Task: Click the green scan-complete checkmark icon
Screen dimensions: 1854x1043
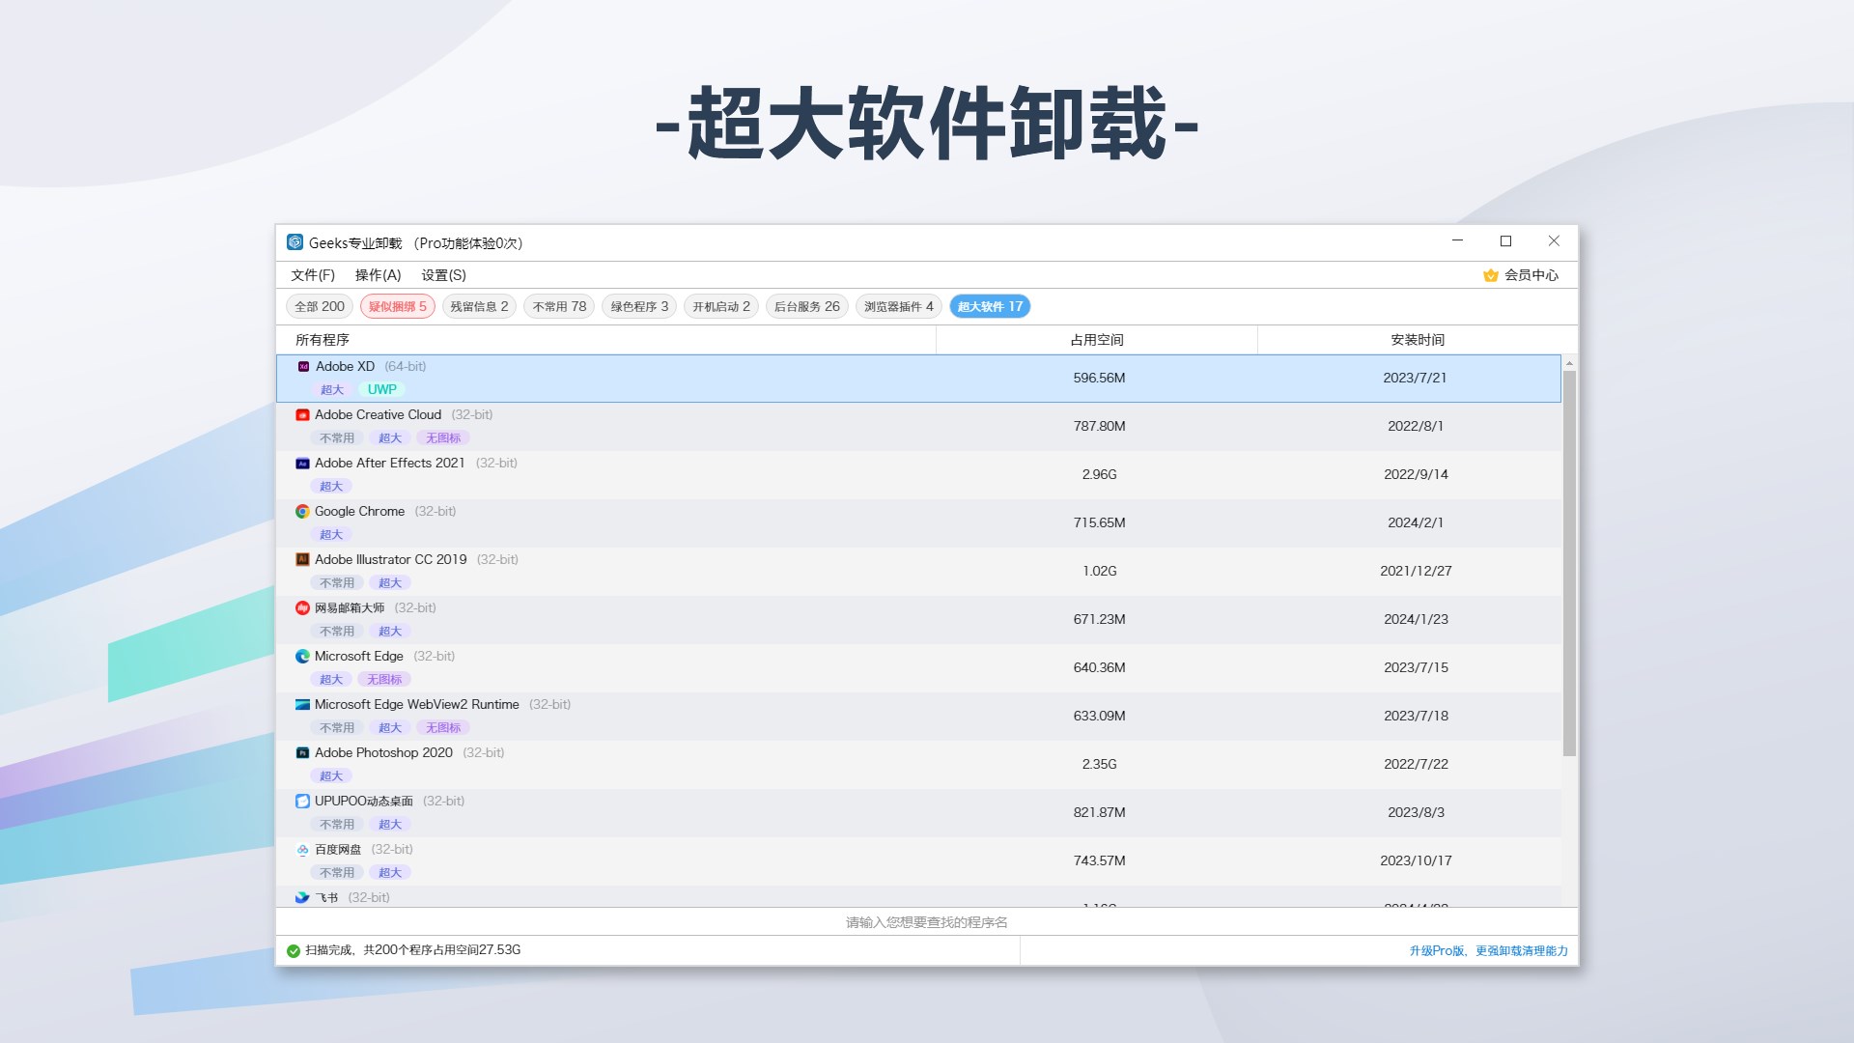Action: pos(294,949)
